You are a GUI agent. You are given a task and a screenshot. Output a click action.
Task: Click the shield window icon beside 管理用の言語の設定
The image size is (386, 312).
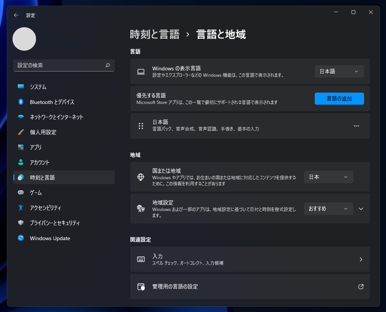pos(141,287)
